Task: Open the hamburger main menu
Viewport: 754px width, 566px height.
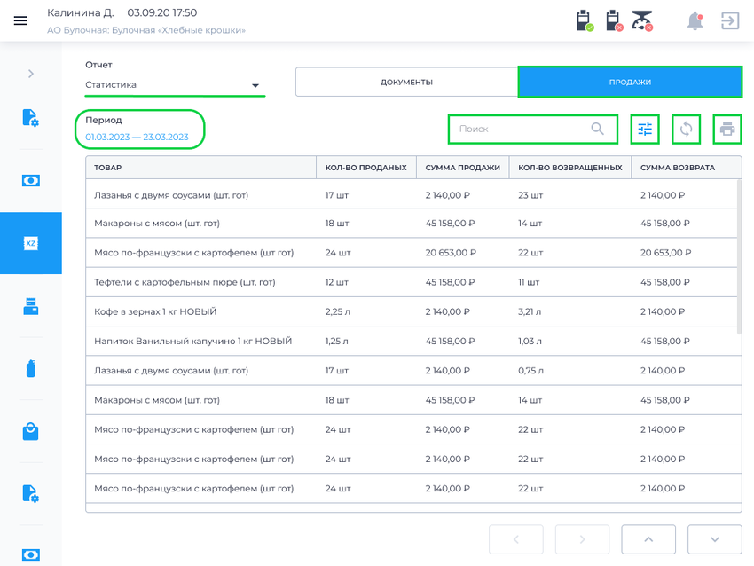Action: coord(20,20)
